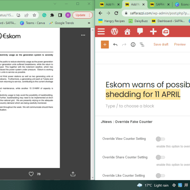
Task: Undo the last edit
Action: click(115, 44)
